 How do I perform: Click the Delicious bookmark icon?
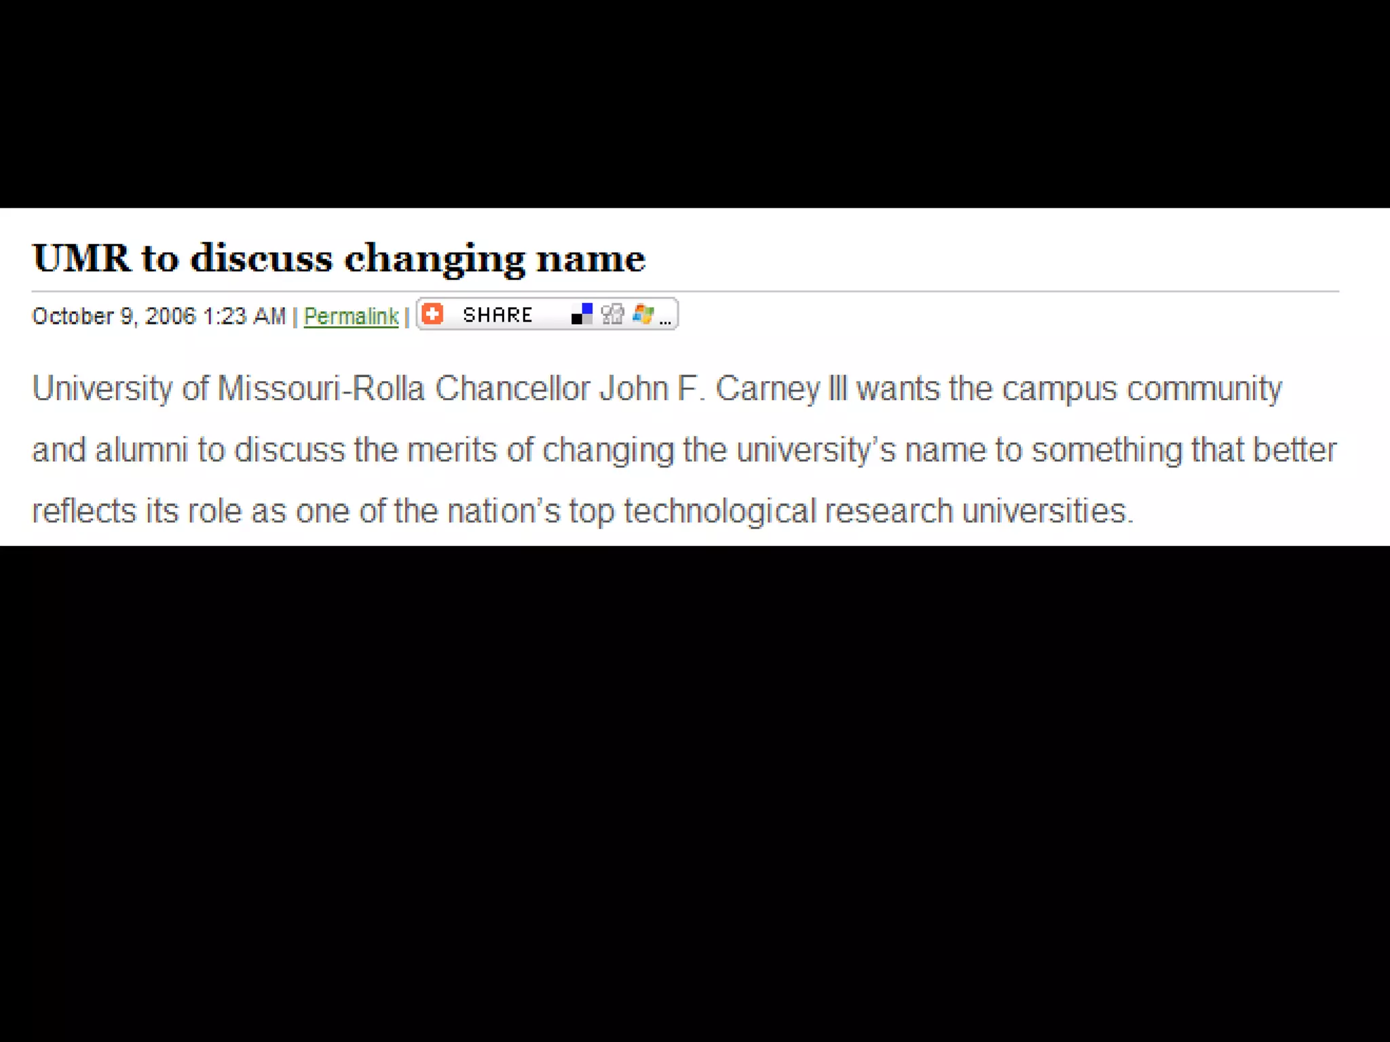pos(582,313)
